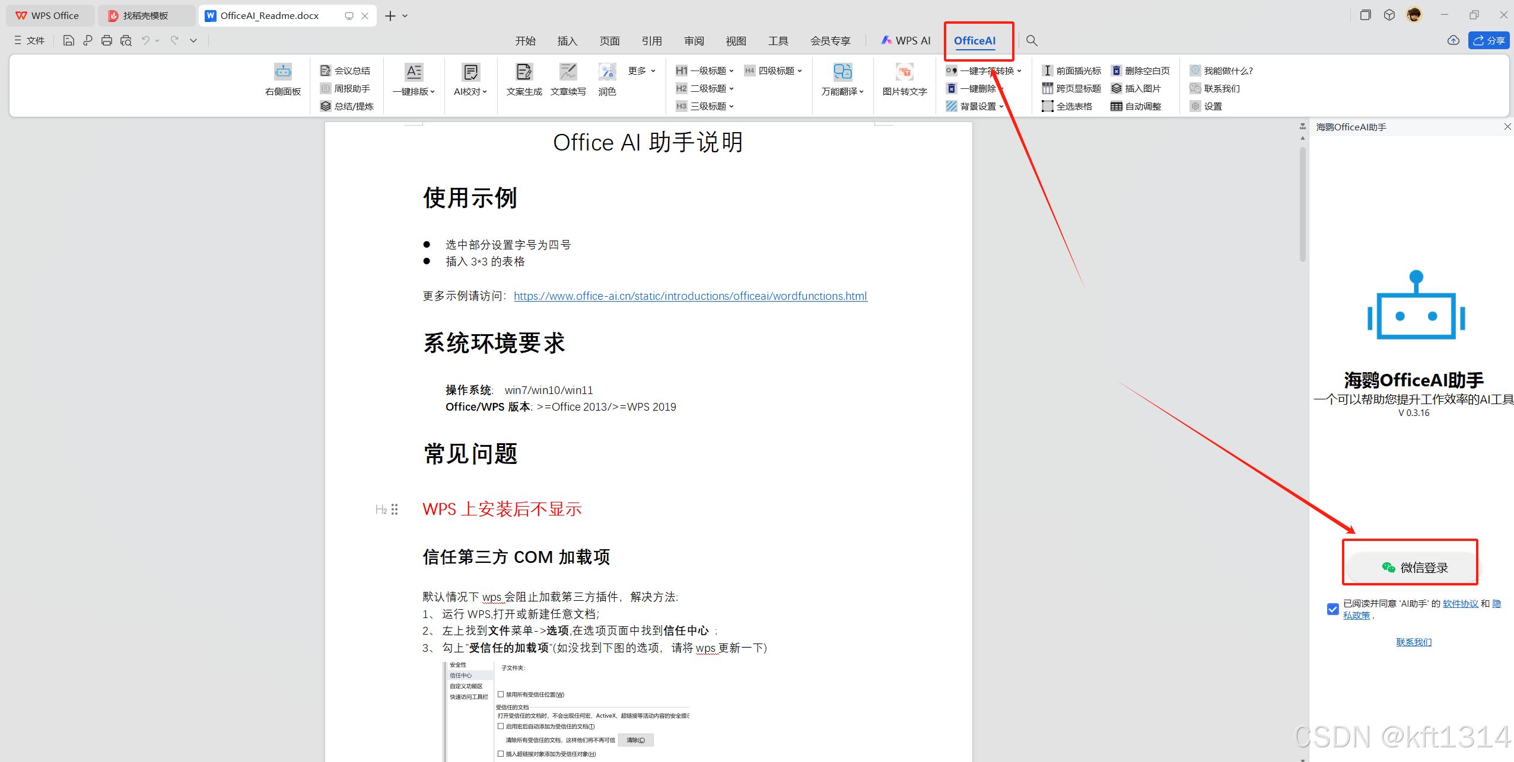Open the AI校对 dropdown
The width and height of the screenshot is (1514, 762).
[470, 91]
